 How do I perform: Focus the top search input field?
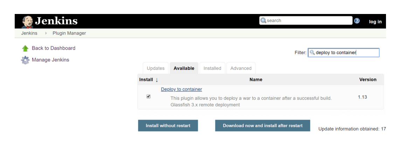tap(306, 21)
